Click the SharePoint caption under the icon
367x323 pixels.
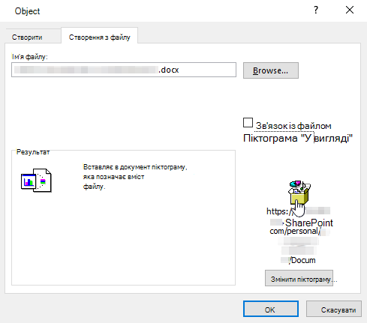click(309, 223)
